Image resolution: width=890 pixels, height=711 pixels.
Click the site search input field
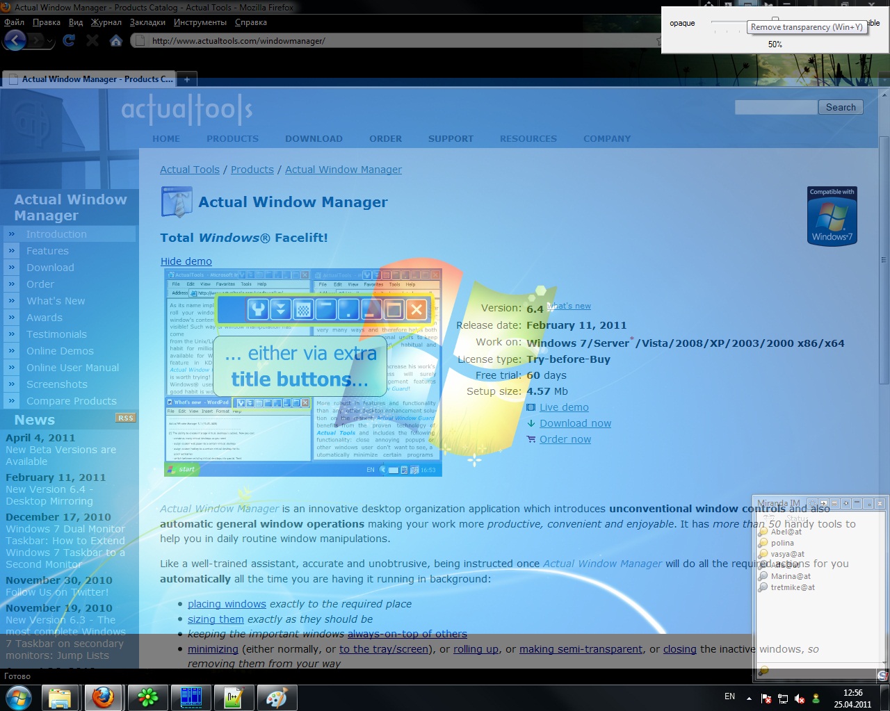776,107
